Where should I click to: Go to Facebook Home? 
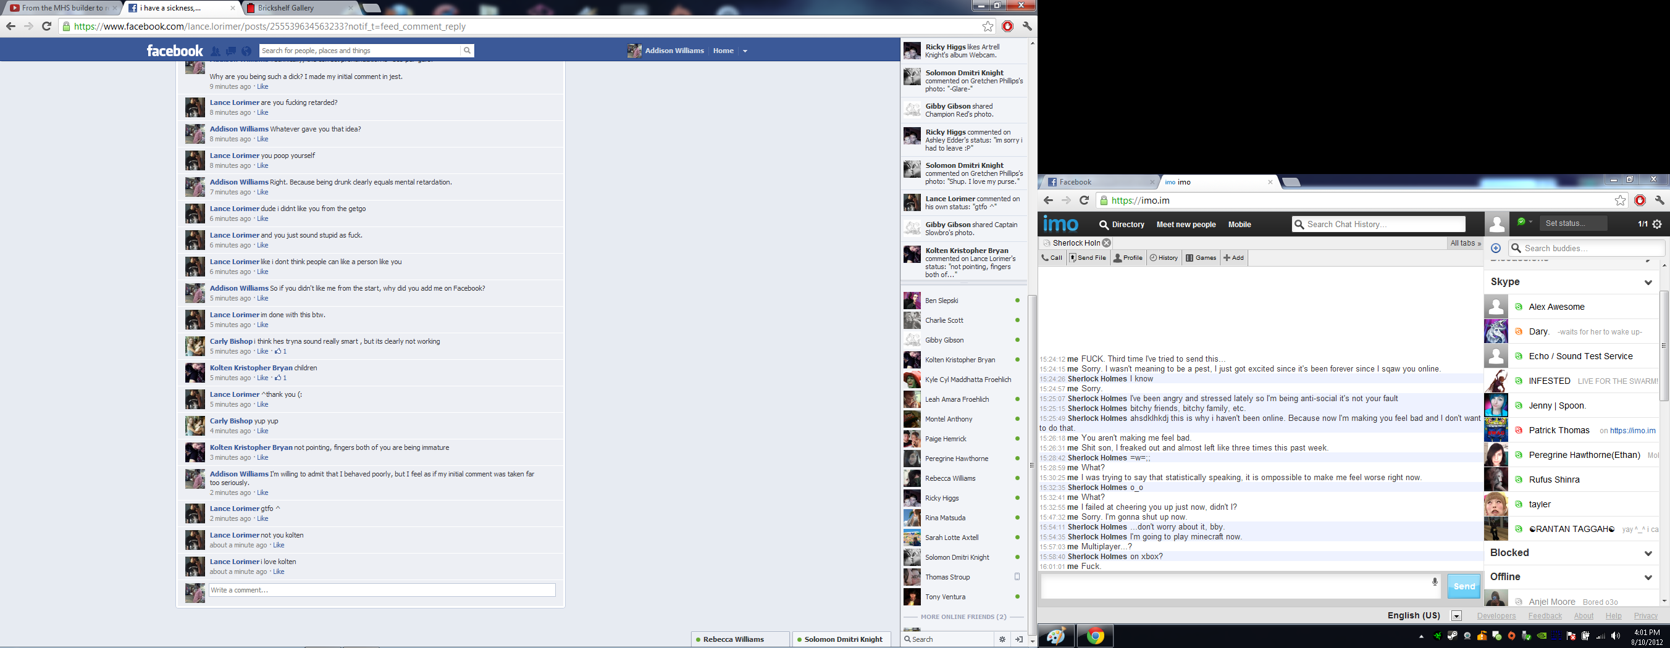[723, 51]
